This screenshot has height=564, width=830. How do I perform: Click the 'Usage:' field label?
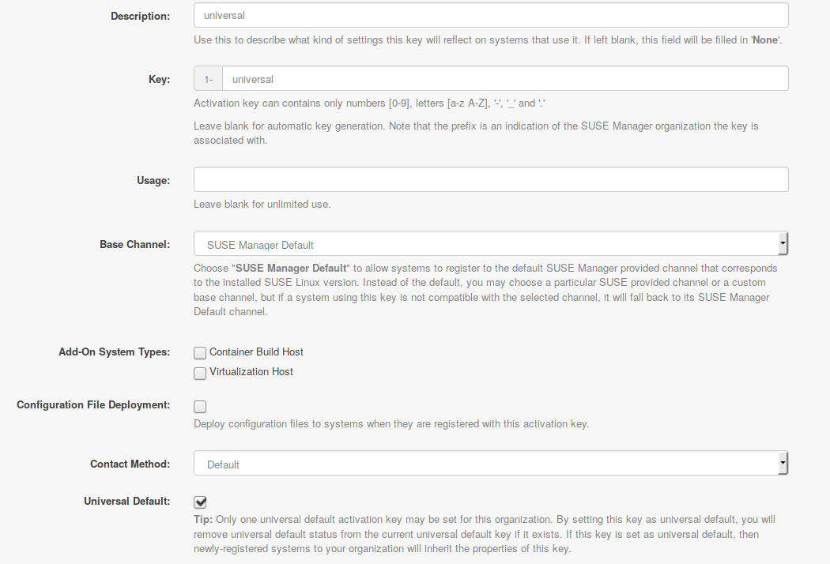click(153, 180)
